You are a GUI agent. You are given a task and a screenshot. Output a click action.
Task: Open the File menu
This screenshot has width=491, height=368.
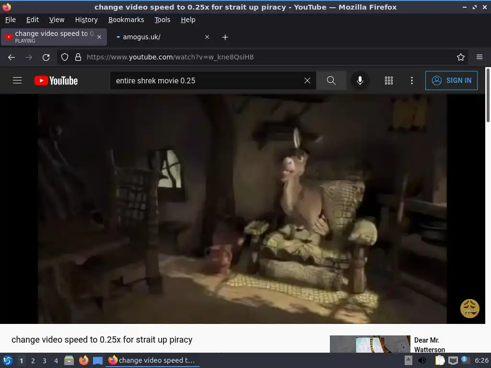click(11, 20)
